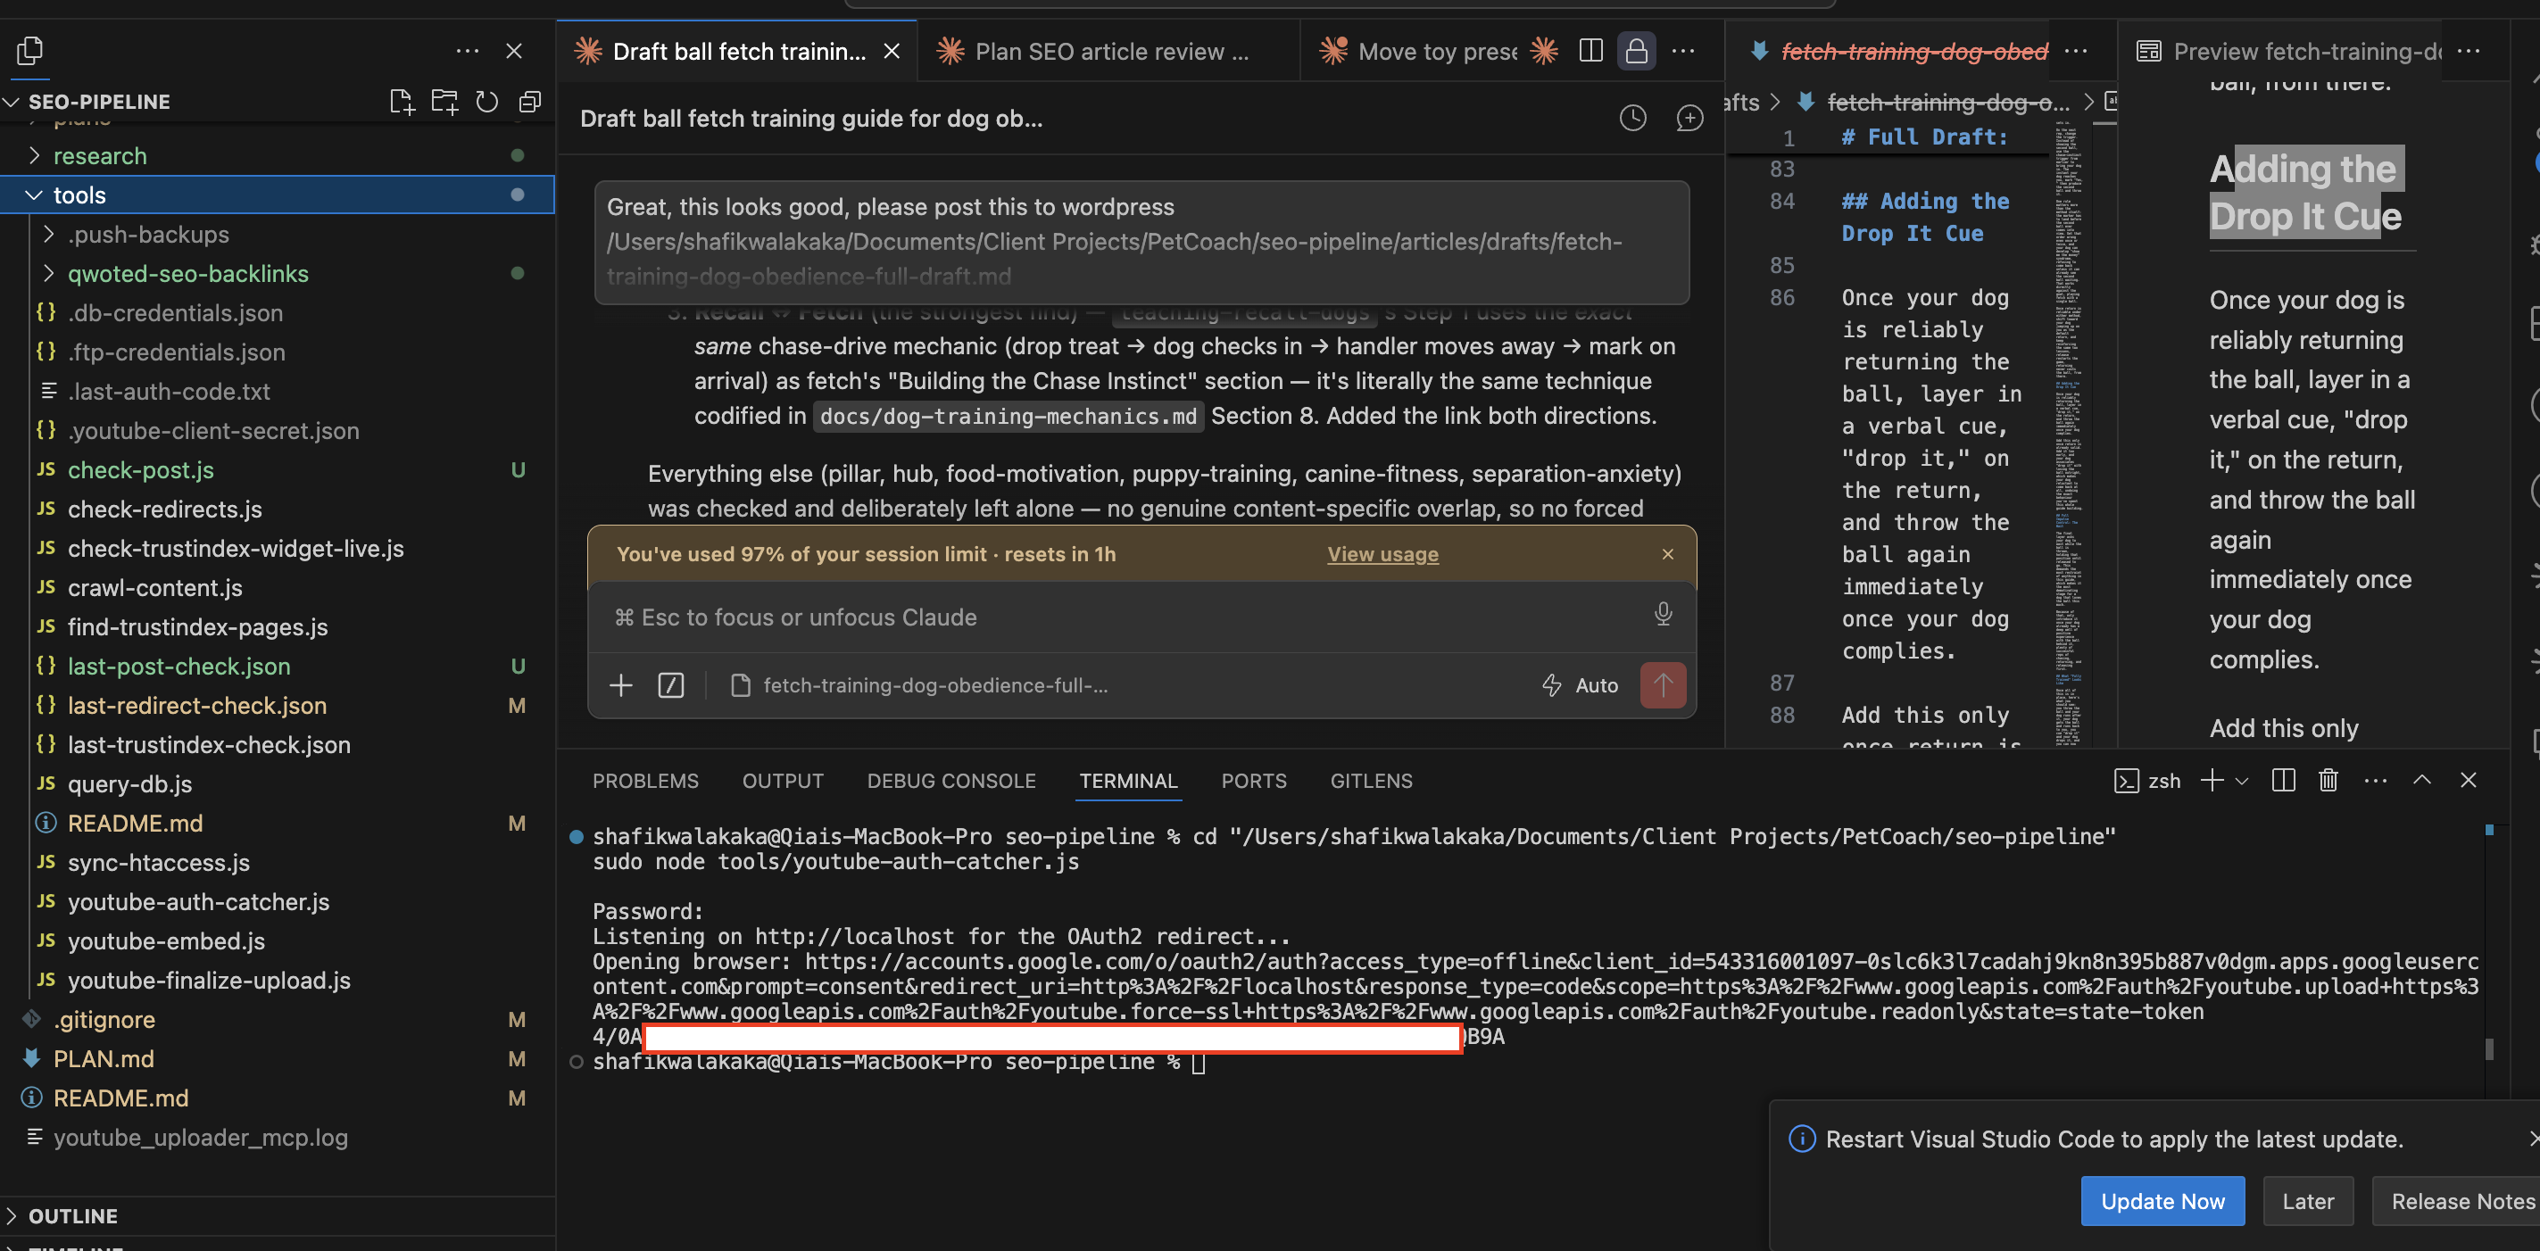Select the zsh terminal label
This screenshot has width=2540, height=1251.
click(x=2147, y=780)
